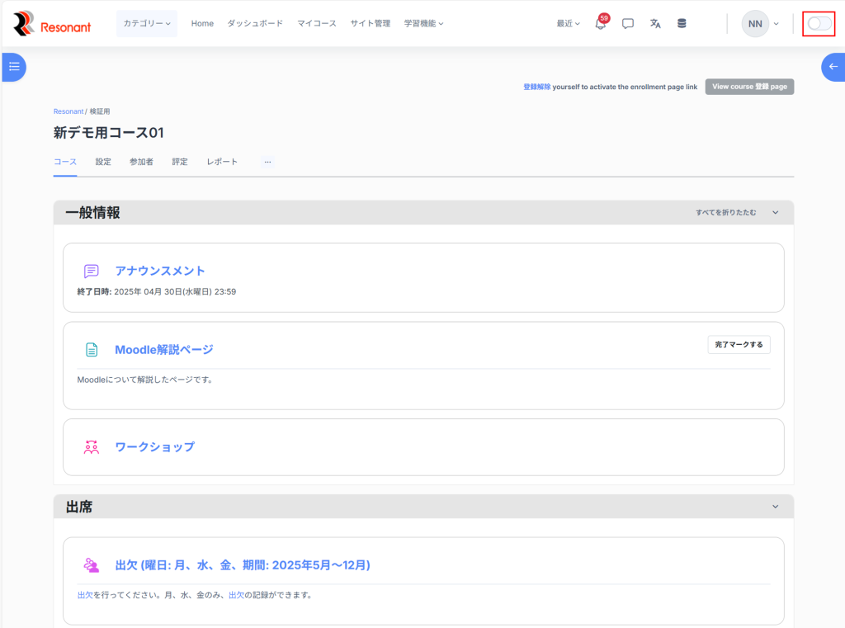
Task: Switch to the 参加者 tab
Action: pyautogui.click(x=141, y=162)
